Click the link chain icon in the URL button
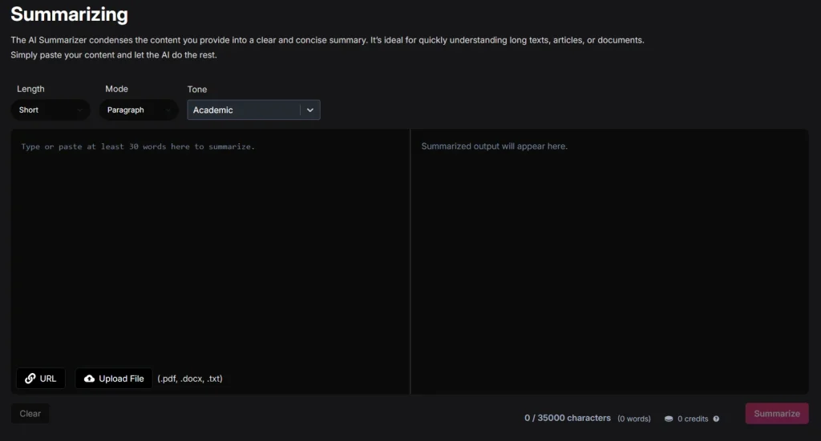This screenshot has height=441, width=821. (x=30, y=379)
